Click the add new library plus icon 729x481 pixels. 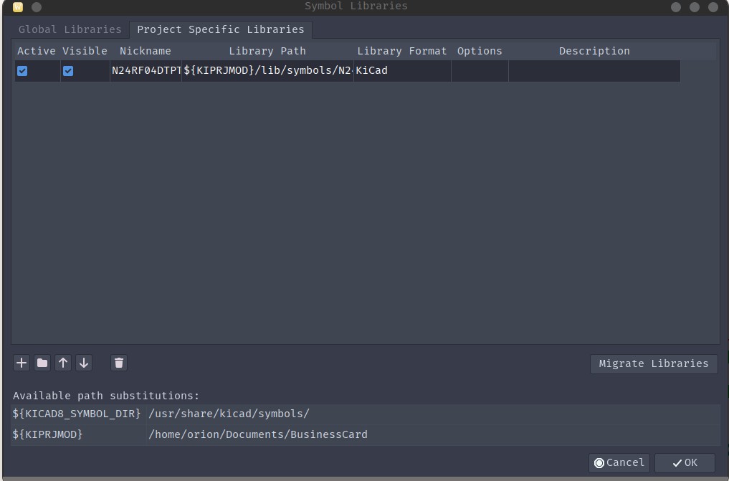pyautogui.click(x=22, y=363)
